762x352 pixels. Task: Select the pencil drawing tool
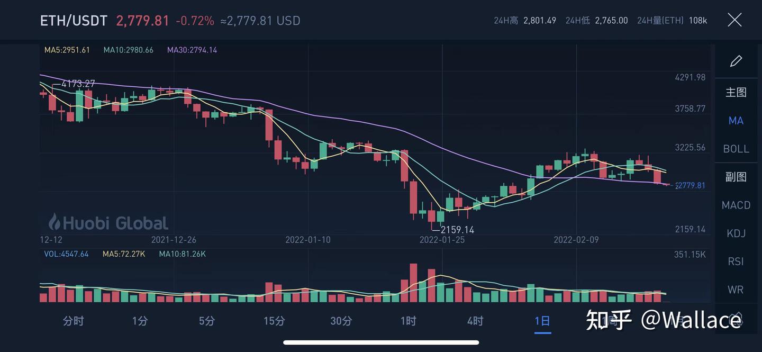click(736, 61)
